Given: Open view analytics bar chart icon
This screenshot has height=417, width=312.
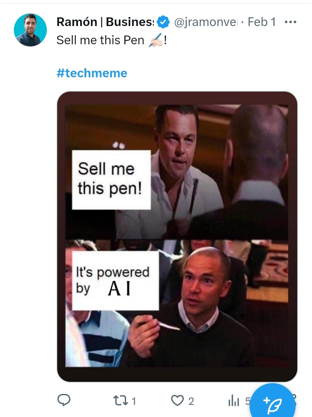Looking at the screenshot, I should pos(234,401).
